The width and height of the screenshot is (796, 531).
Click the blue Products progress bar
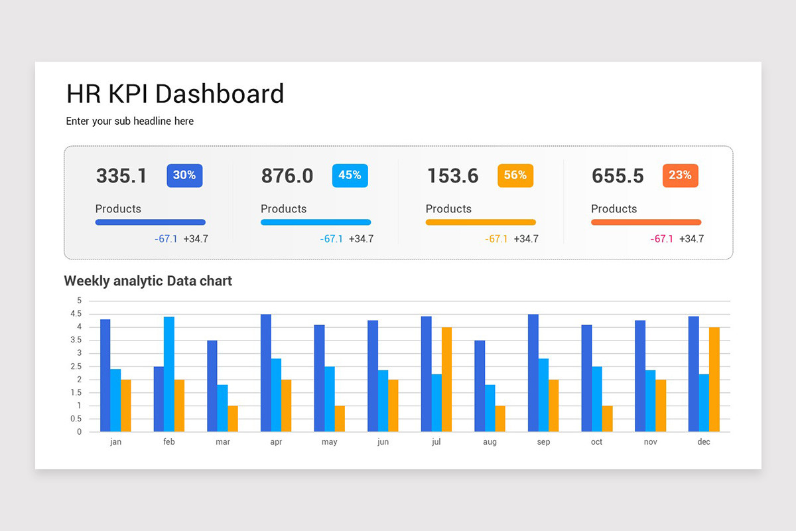pos(150,221)
